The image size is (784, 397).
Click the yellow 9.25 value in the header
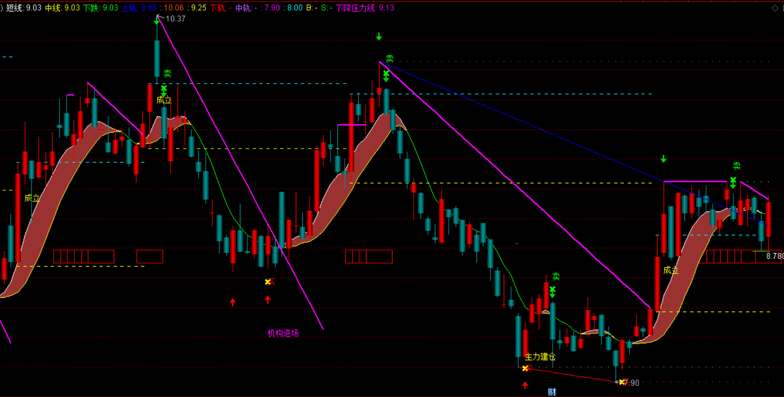point(199,8)
